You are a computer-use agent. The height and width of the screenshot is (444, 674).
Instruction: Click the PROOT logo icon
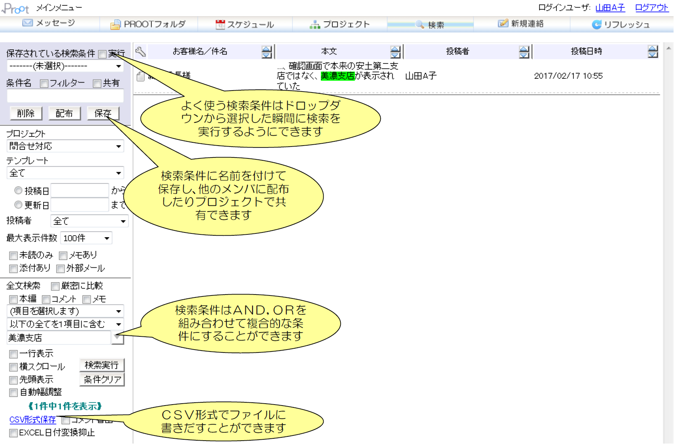[16, 8]
